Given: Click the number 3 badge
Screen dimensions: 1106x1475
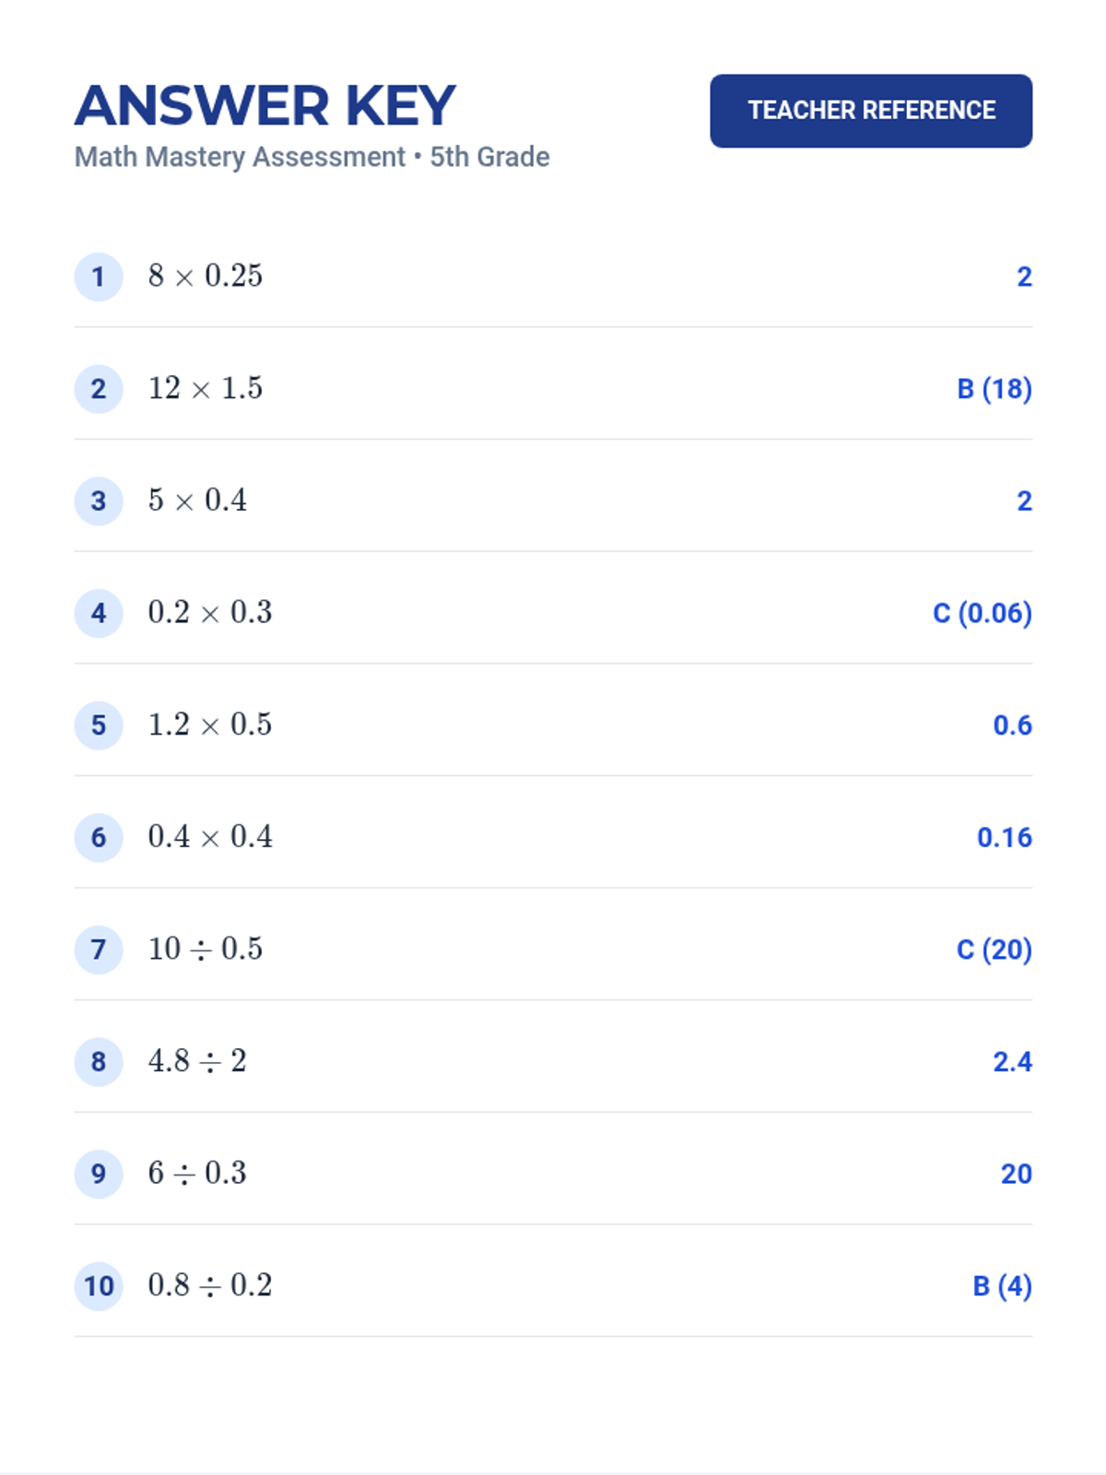Looking at the screenshot, I should coord(99,501).
